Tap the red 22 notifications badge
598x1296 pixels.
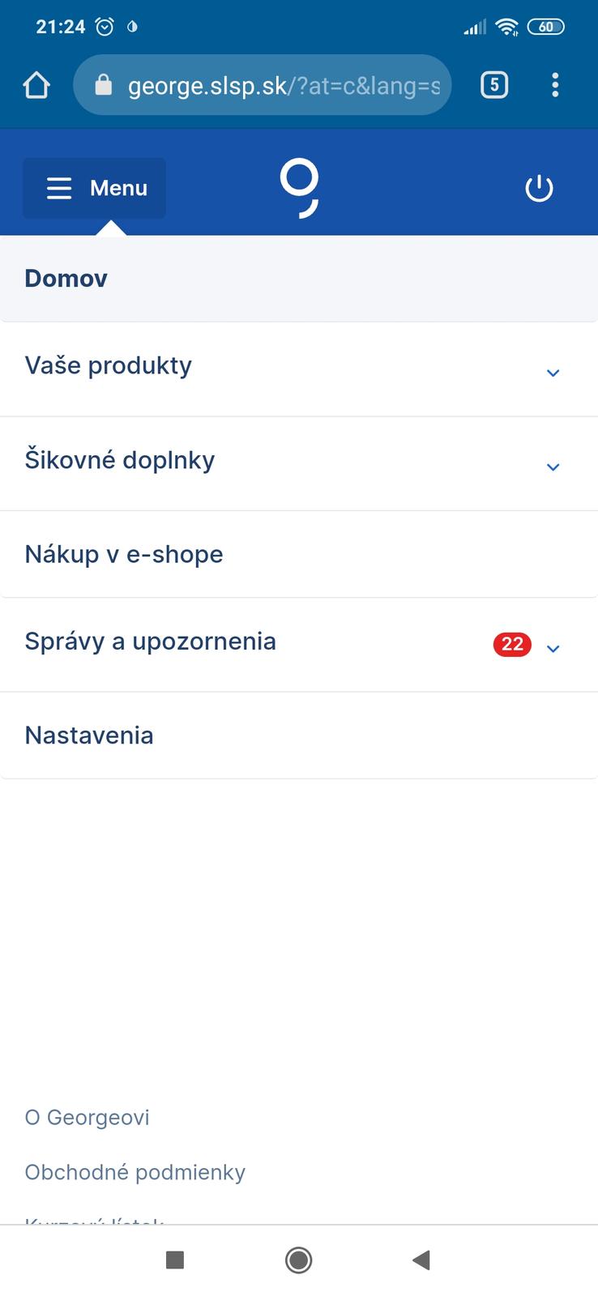coord(512,644)
